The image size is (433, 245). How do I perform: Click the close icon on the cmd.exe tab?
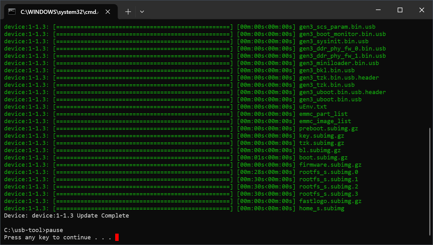[x=108, y=11]
